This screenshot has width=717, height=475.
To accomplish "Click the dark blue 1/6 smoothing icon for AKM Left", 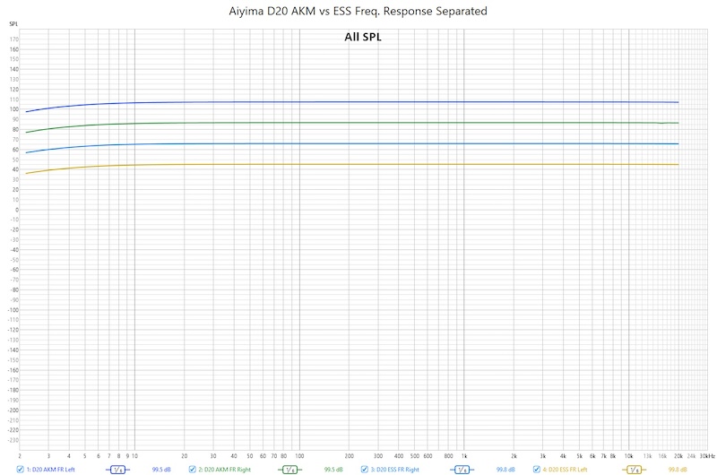I will [117, 470].
